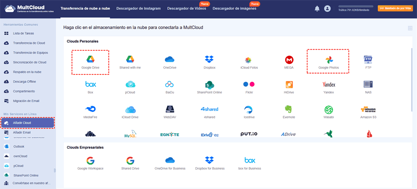Open Respaldo en la nube
This screenshot has height=189, width=417.
(28, 72)
